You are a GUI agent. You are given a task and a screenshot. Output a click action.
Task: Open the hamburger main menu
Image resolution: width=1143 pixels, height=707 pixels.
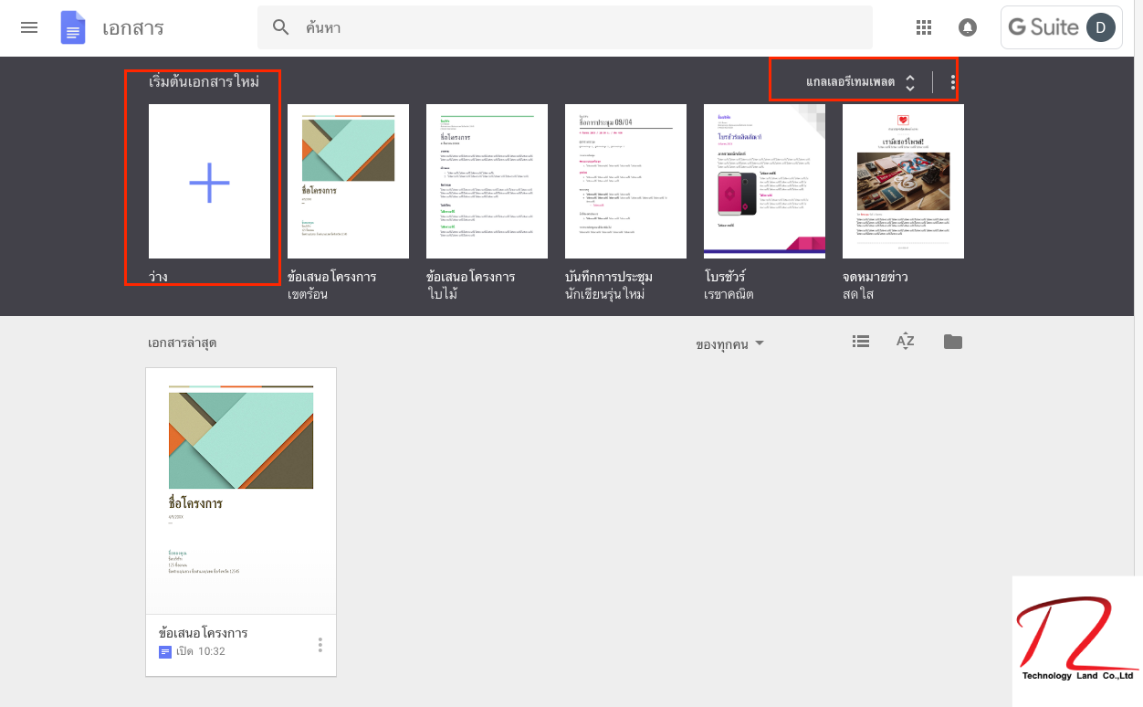click(x=29, y=27)
